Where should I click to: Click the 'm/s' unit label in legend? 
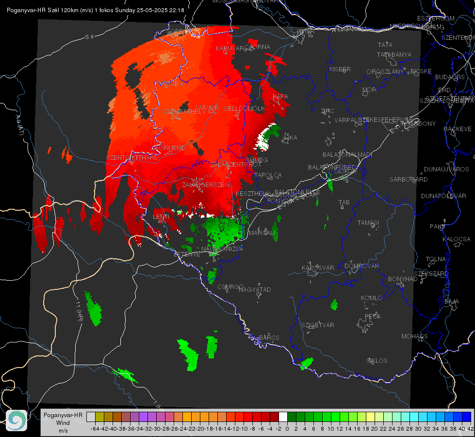[63, 431]
